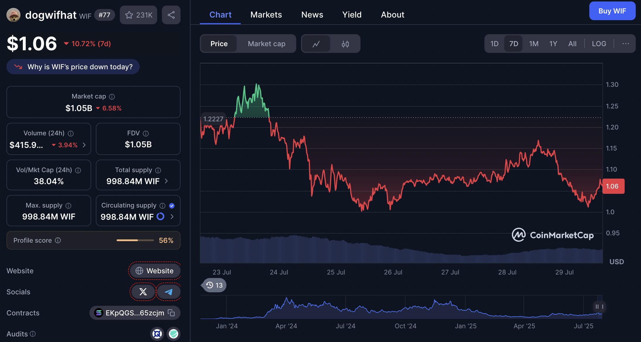This screenshot has width=641, height=342.
Task: Expand Total supply details chevron
Action: (166, 181)
